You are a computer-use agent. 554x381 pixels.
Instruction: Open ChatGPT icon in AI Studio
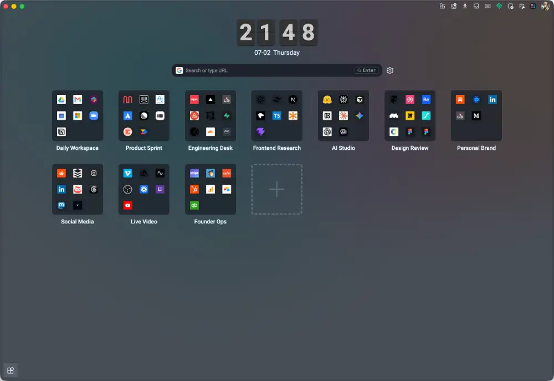[327, 132]
